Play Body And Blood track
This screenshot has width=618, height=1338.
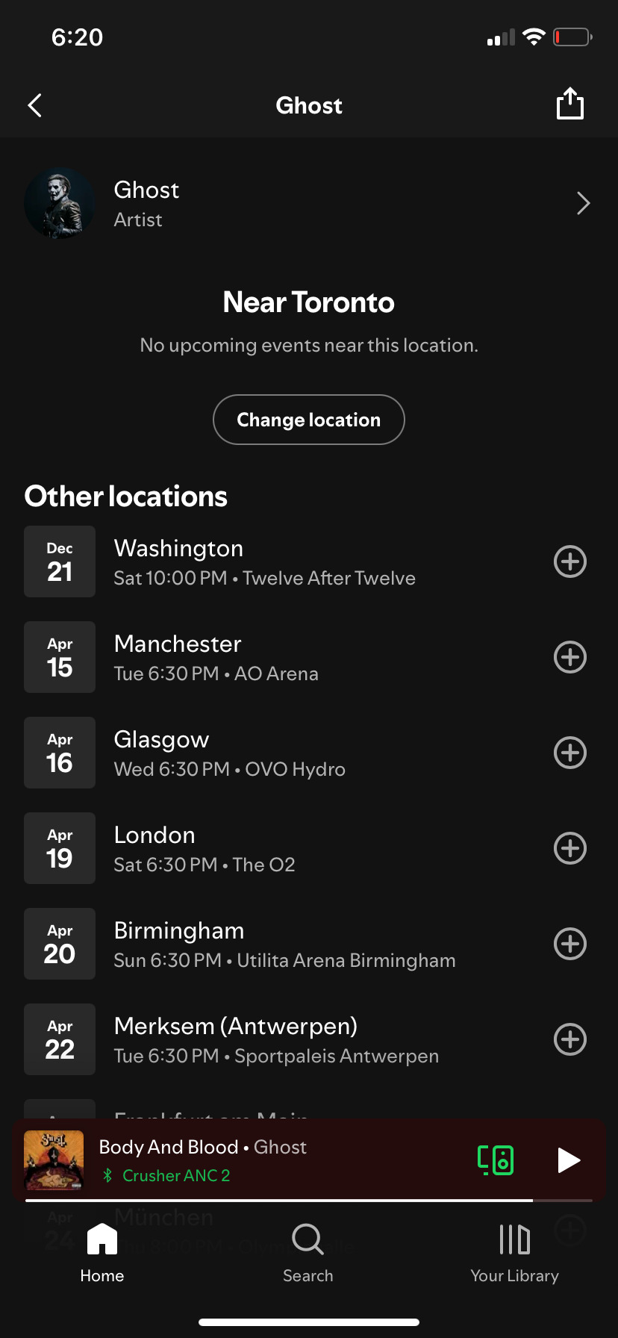coord(569,1160)
